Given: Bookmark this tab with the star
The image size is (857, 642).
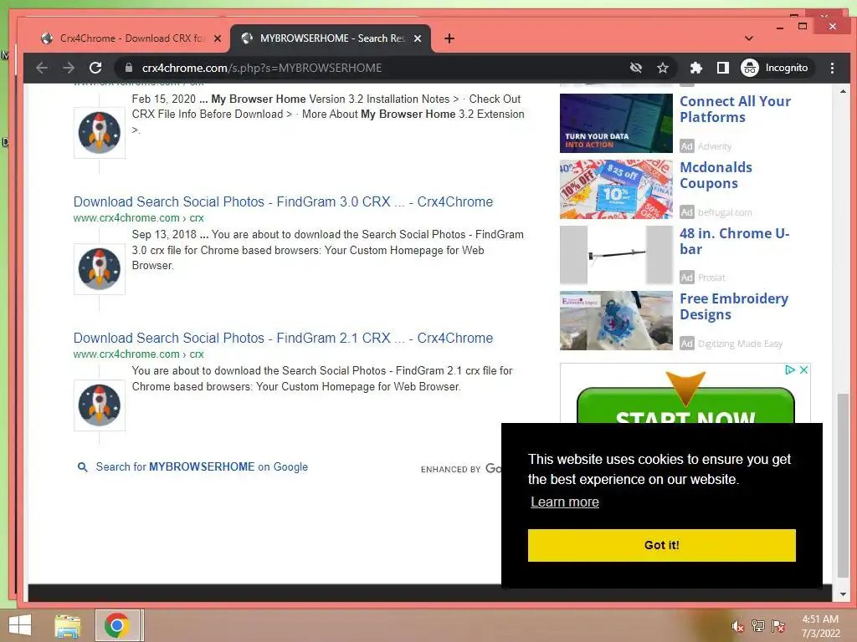Looking at the screenshot, I should click(663, 68).
